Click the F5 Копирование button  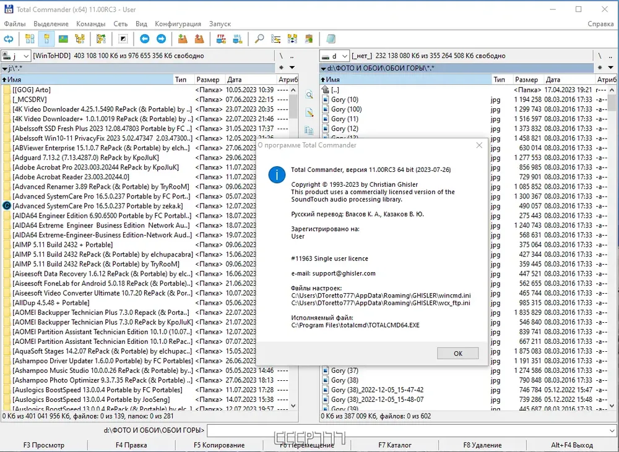(x=219, y=445)
